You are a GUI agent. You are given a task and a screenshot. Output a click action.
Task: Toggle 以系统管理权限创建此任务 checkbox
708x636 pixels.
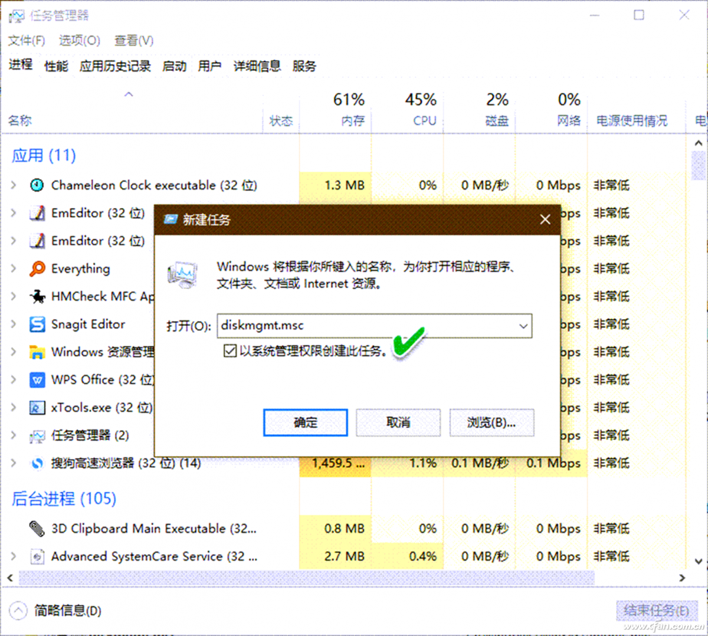pyautogui.click(x=230, y=352)
